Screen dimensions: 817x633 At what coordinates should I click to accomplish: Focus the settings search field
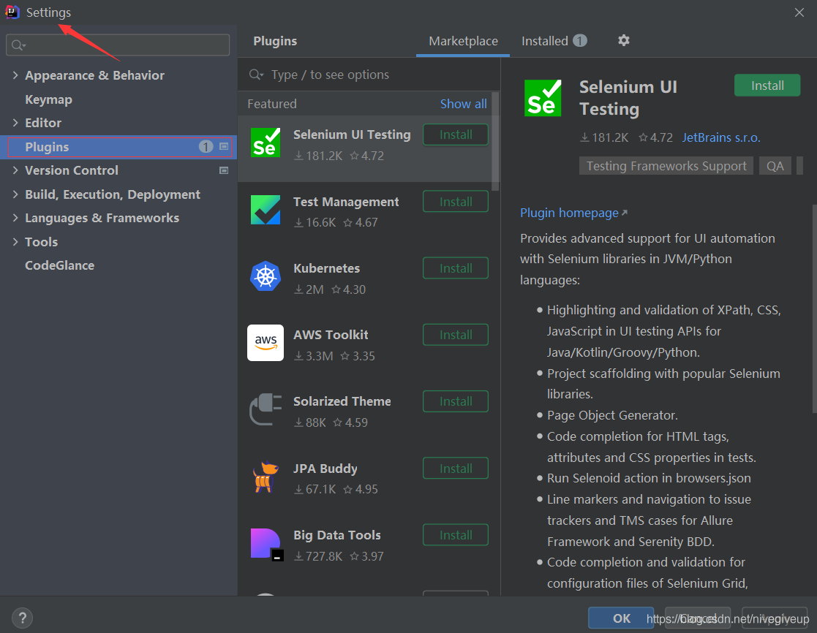click(x=118, y=45)
